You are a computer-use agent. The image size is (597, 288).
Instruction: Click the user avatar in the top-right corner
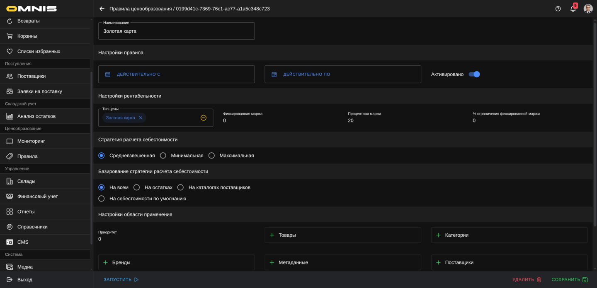pyautogui.click(x=588, y=9)
